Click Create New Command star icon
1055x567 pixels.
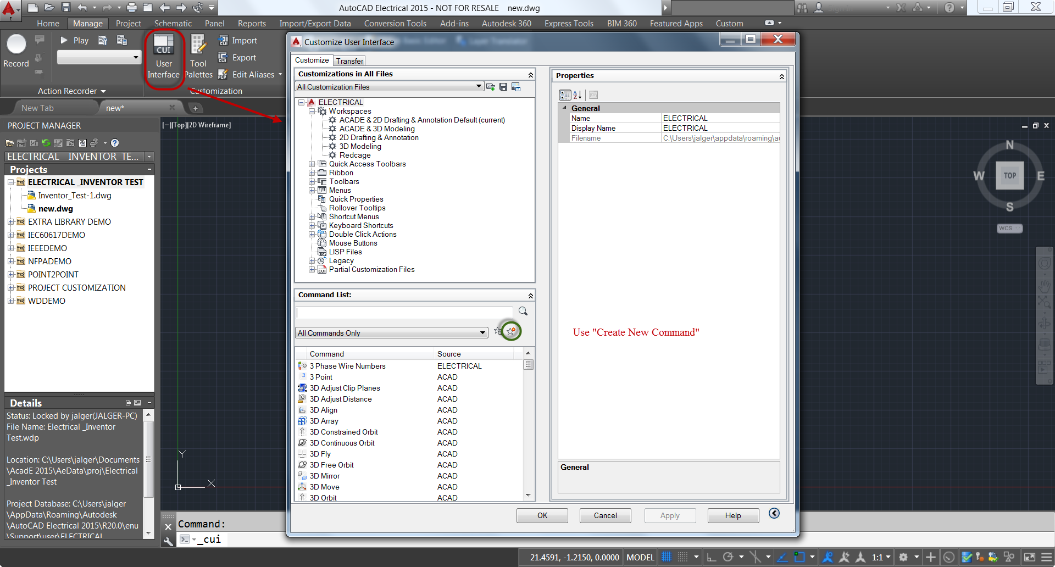click(x=511, y=331)
